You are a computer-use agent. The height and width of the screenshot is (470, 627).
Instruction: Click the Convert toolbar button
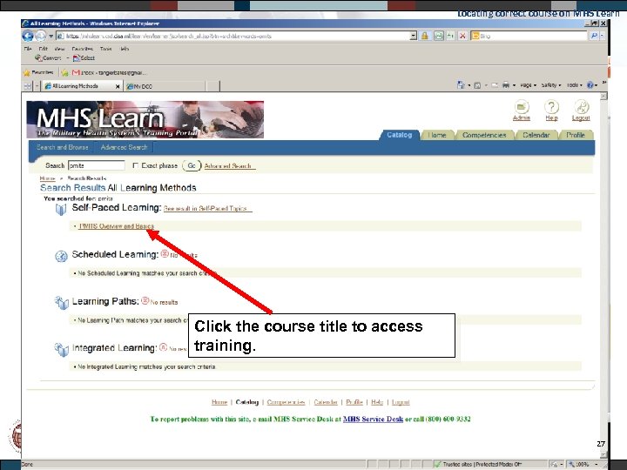pos(48,58)
